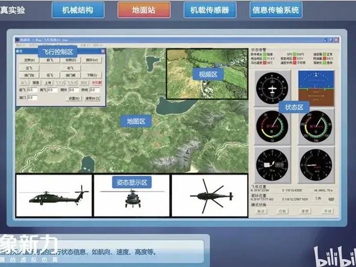
Task: Click the 手动 manual mode button
Action: tap(328, 211)
